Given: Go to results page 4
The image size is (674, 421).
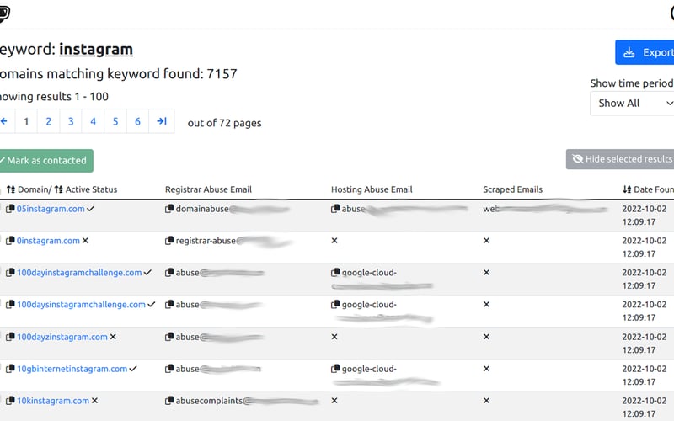Looking at the screenshot, I should (93, 121).
